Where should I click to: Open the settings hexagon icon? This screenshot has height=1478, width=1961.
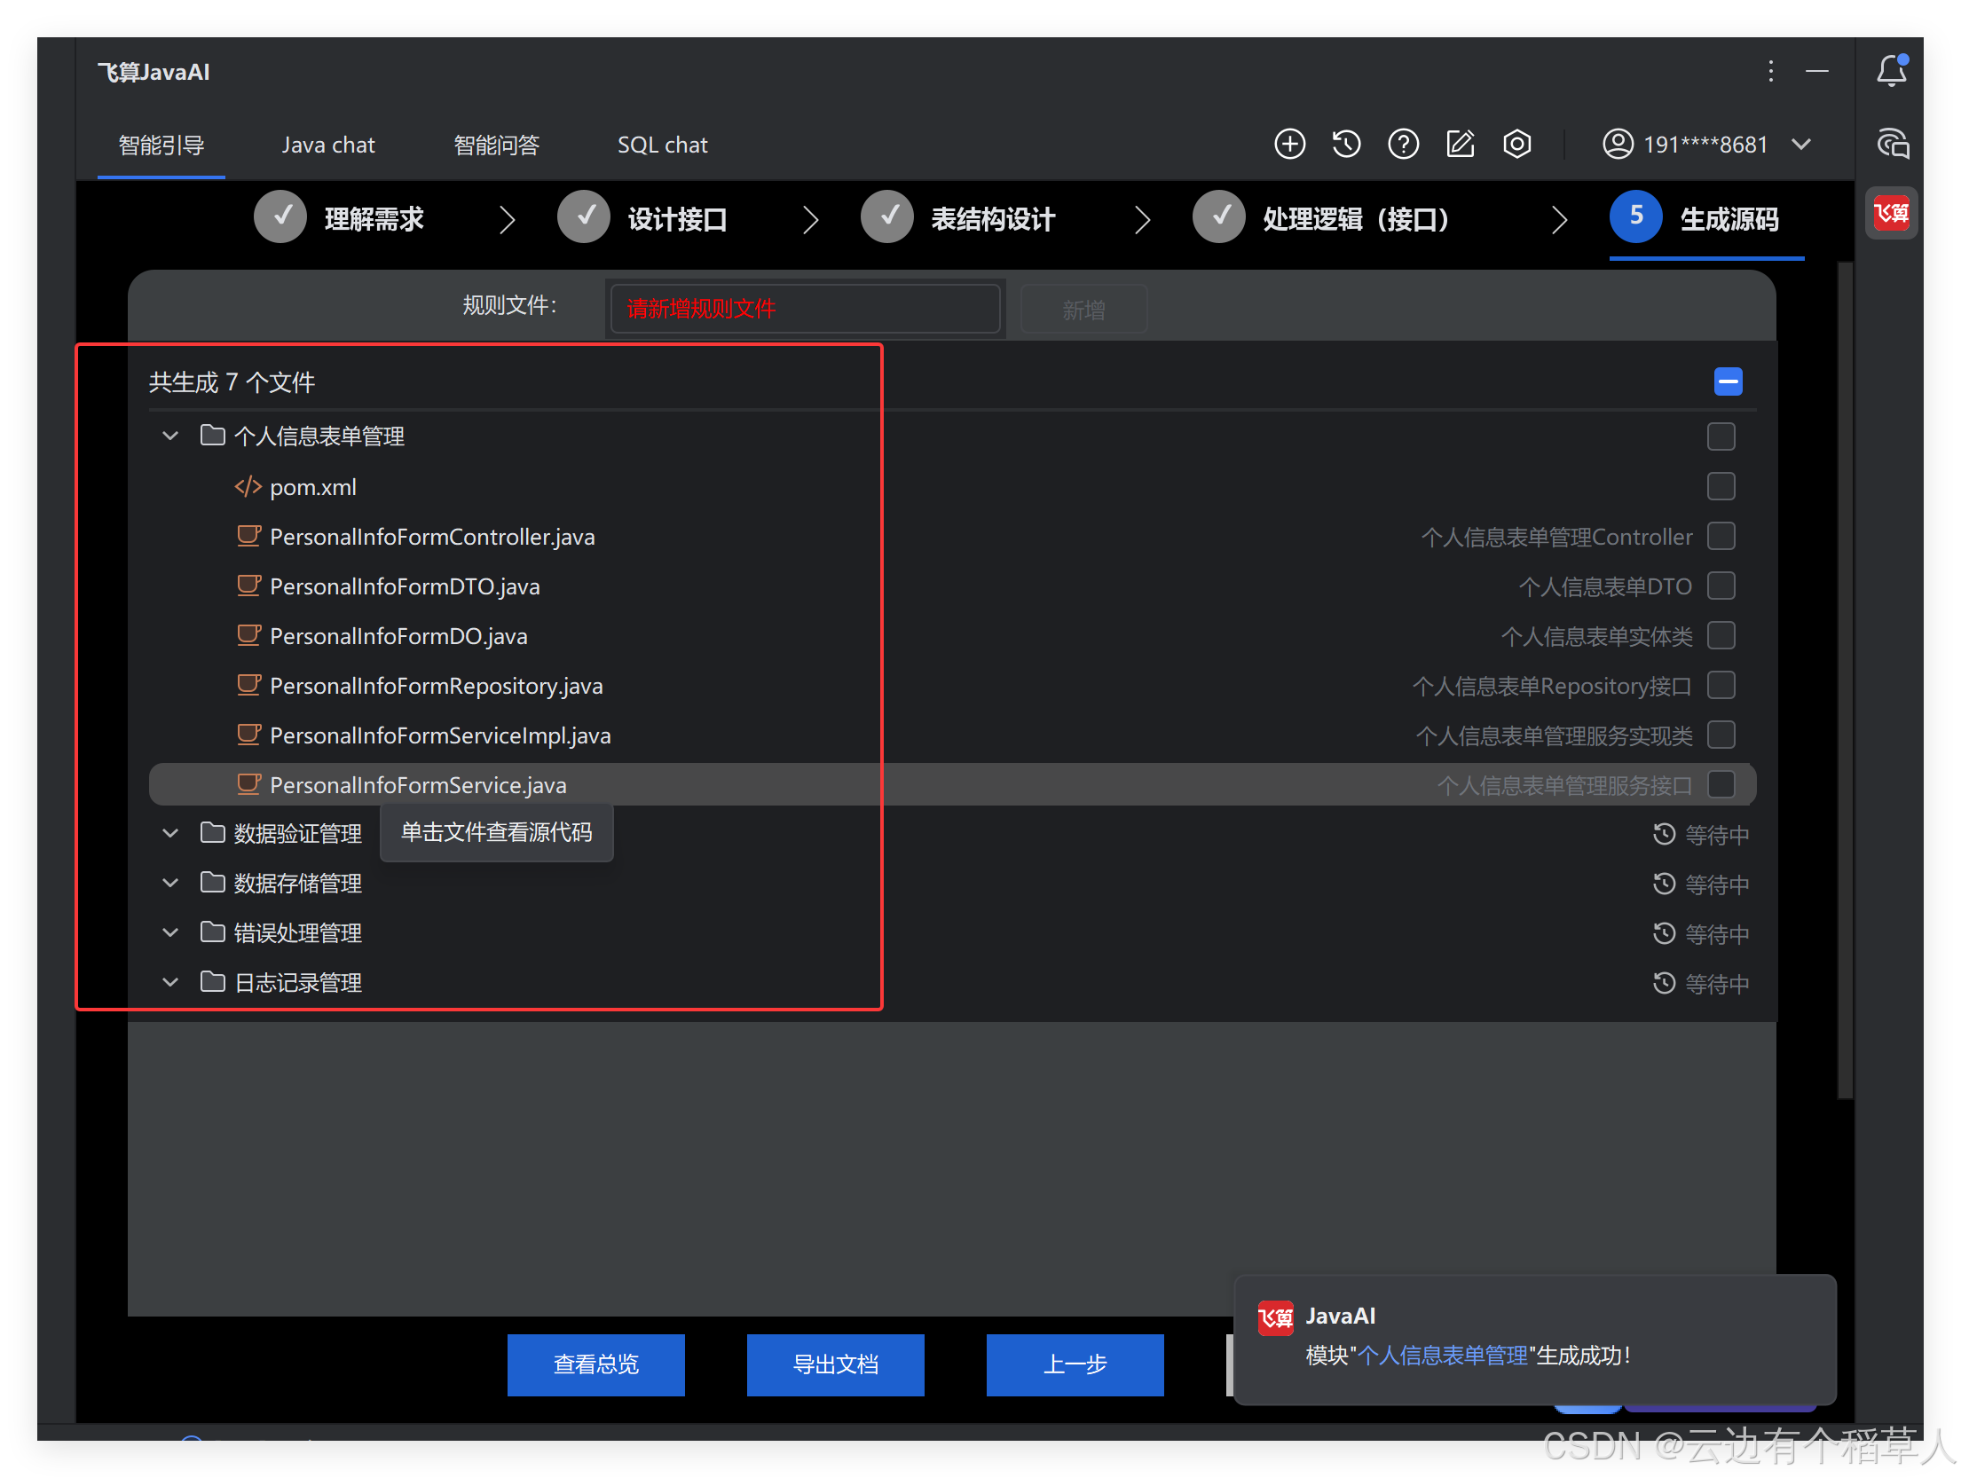1516,144
